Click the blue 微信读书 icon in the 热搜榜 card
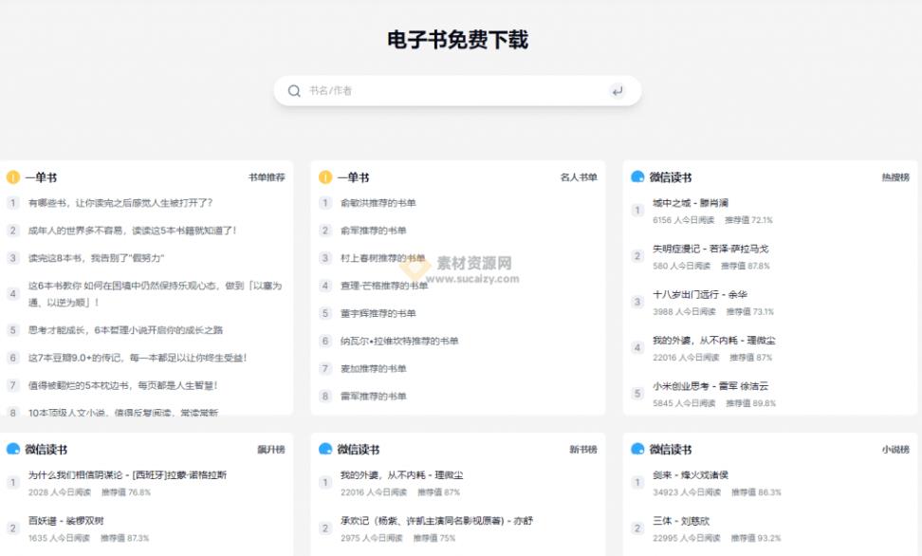 [637, 176]
